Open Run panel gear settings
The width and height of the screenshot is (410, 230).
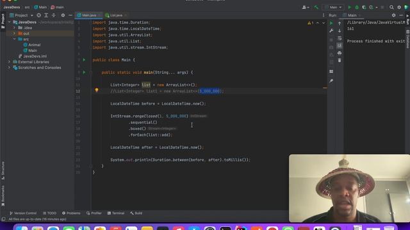(x=393, y=15)
